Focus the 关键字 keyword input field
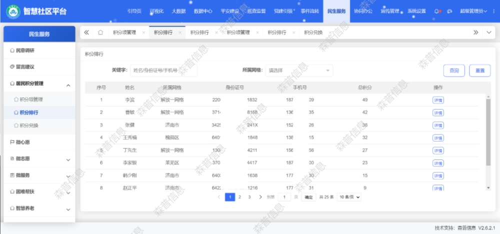This screenshot has width=500, height=234. (x=163, y=70)
